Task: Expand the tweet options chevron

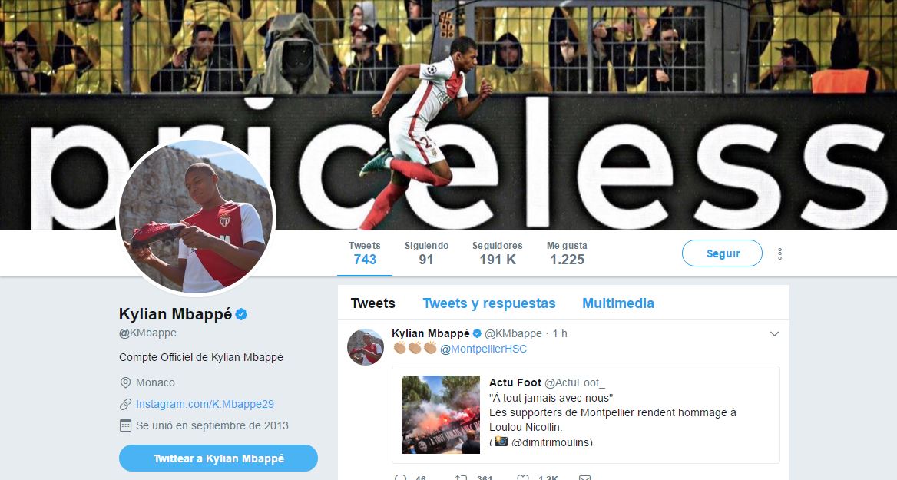Action: [x=775, y=334]
